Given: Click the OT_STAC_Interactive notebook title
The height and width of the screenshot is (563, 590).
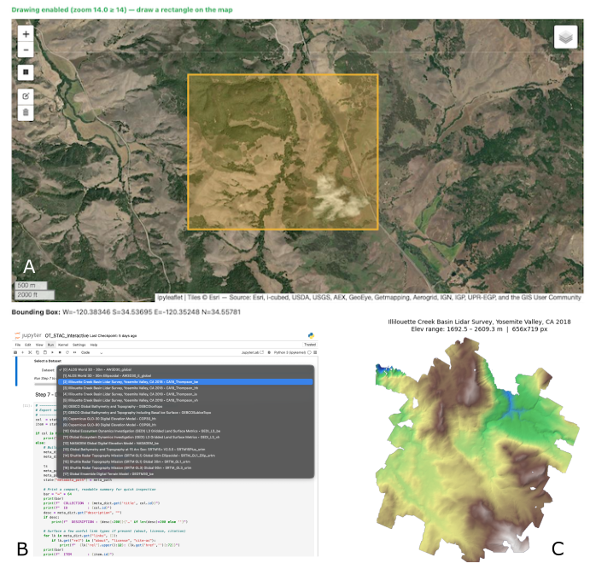Looking at the screenshot, I should pos(67,335).
